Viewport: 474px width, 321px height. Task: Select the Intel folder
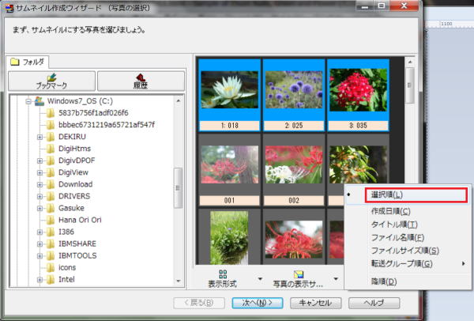66,279
